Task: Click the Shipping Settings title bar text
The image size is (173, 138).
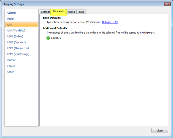Action: (13, 4)
